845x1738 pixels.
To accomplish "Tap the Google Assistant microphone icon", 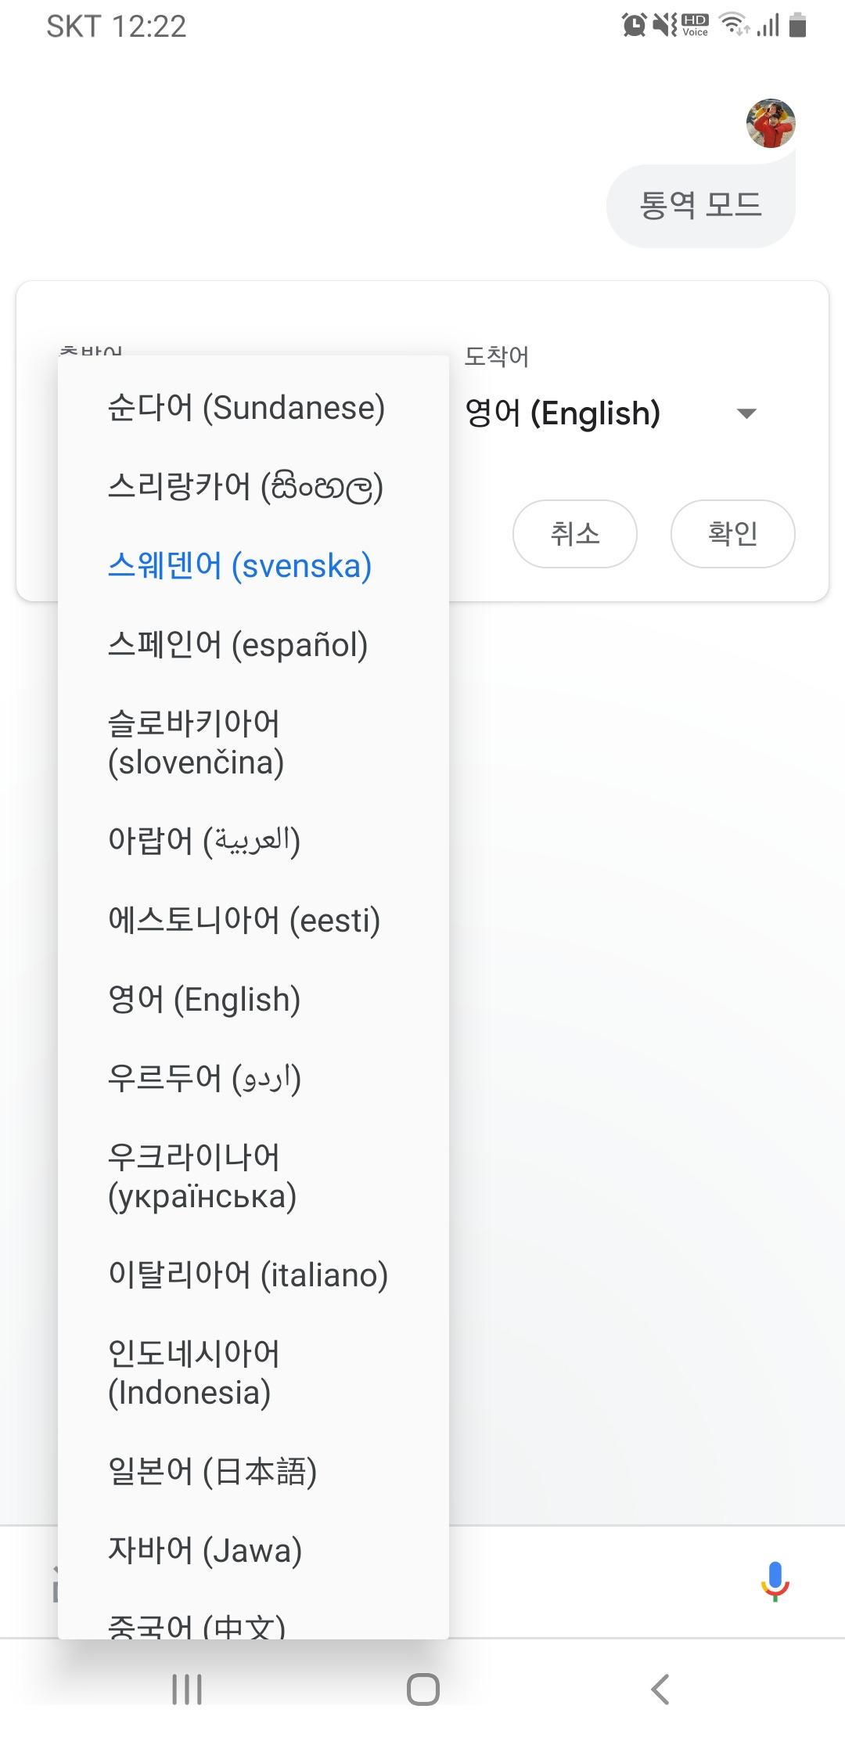I will (775, 1581).
